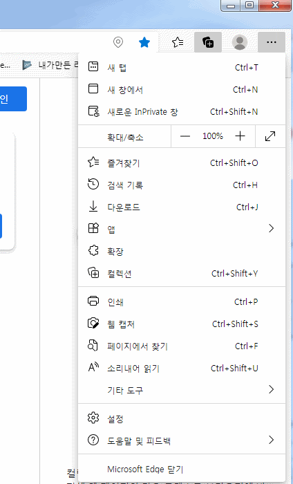Select 새 탭 menu item
Screen dimensions: 293x484
tap(182, 67)
